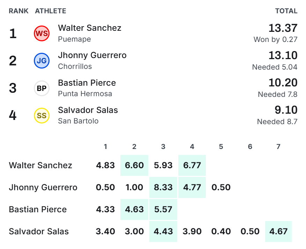The width and height of the screenshot is (306, 249).
Task: Select Bastian Pierce in the ranking list
Action: pyautogui.click(x=87, y=83)
